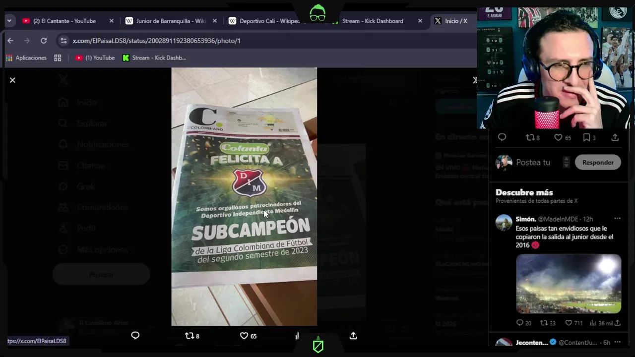This screenshot has height=357, width=635.
Task: Click the newspaper photo in viewer
Action: coord(244,196)
